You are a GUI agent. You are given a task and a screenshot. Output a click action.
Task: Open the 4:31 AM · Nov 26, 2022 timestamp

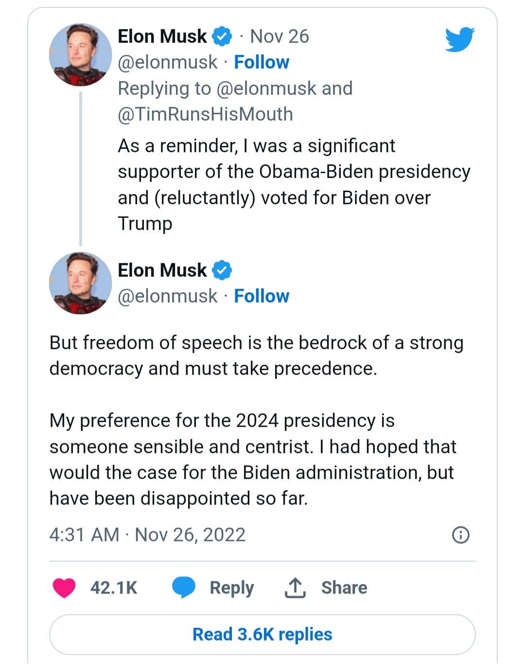click(147, 535)
